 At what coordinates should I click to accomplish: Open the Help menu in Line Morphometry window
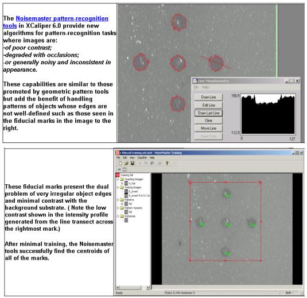pos(205,87)
